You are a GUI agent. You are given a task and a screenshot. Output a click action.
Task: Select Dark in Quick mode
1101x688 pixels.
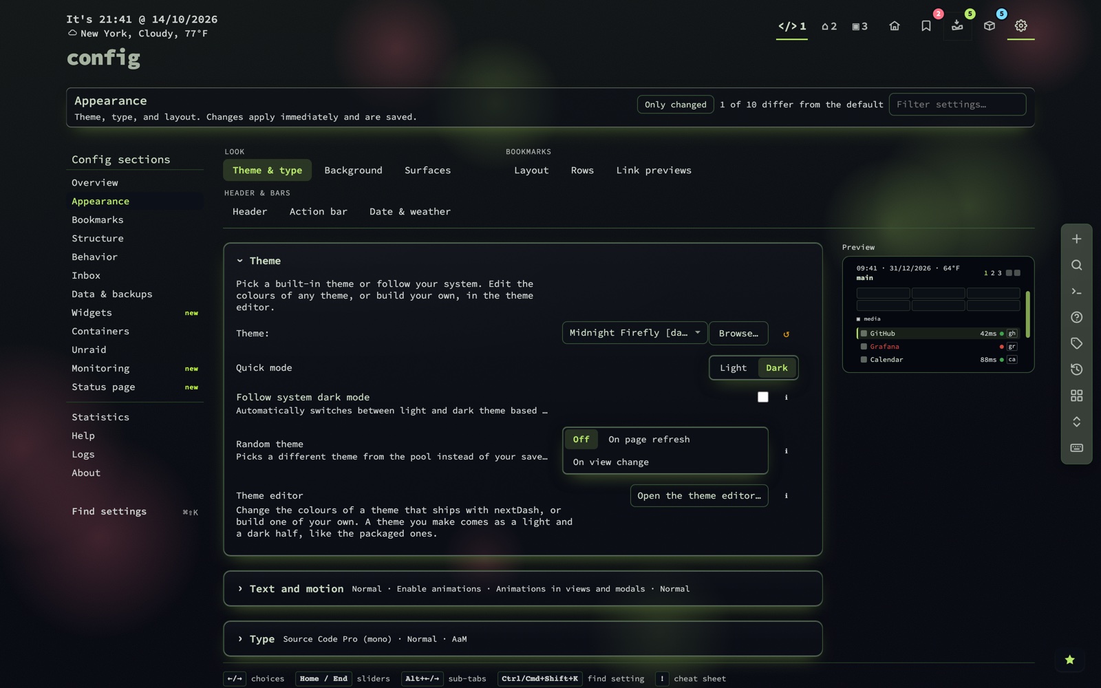776,368
